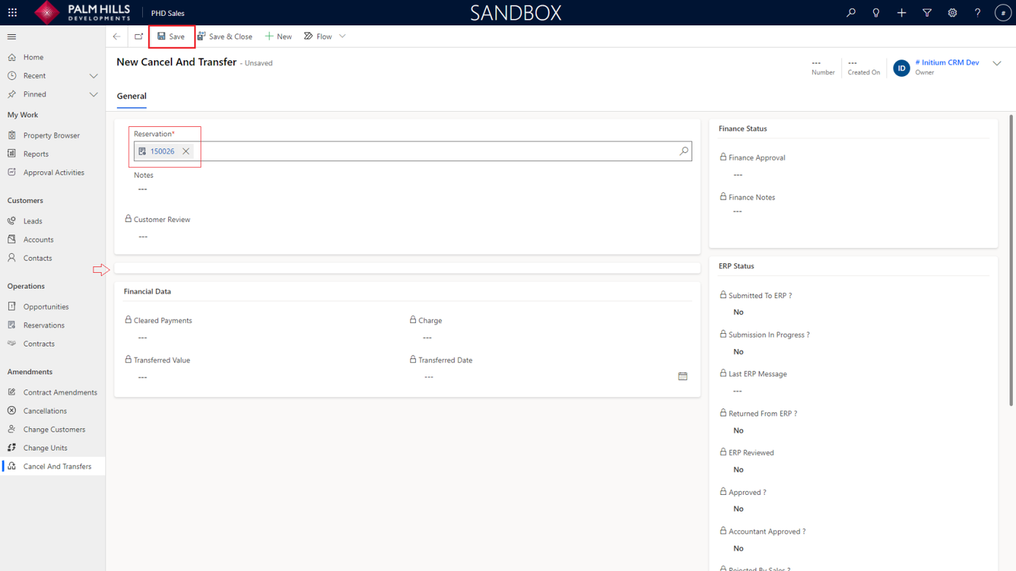
Task: Navigate to Leads
Action: (52, 221)
